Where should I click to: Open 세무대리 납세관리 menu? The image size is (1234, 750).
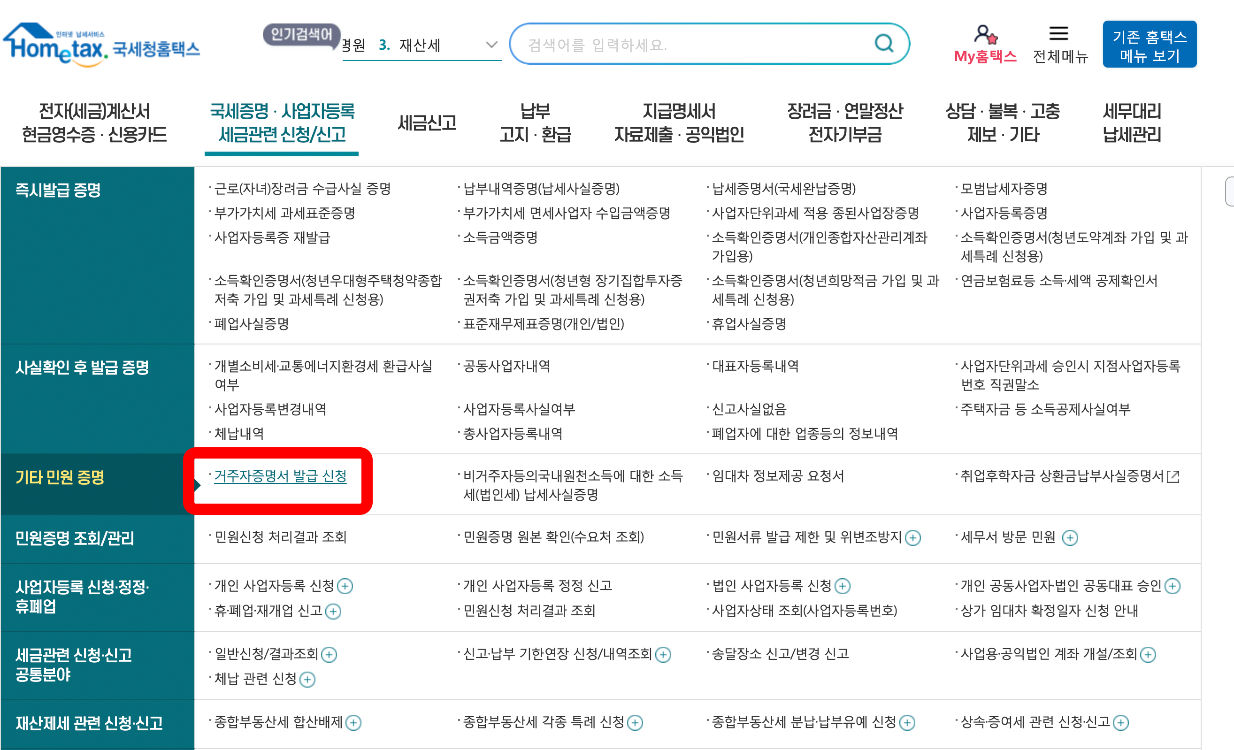point(1132,122)
